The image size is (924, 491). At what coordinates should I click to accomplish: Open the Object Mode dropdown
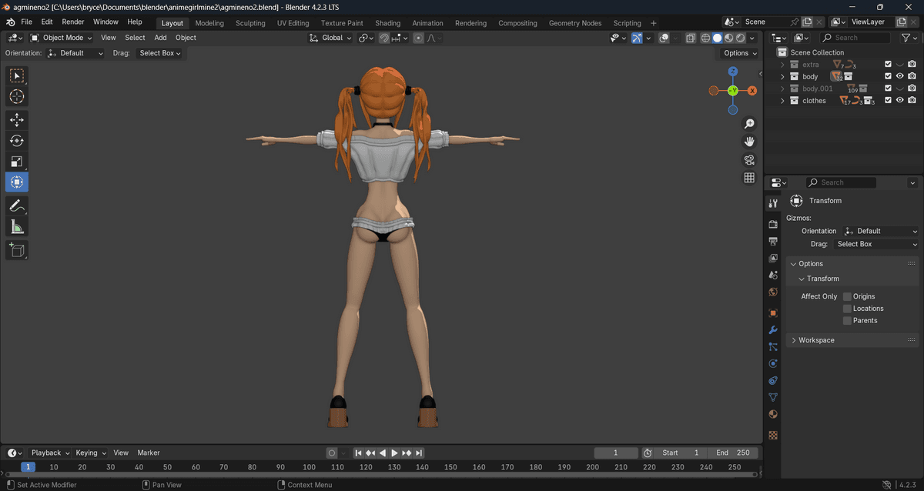pos(61,38)
